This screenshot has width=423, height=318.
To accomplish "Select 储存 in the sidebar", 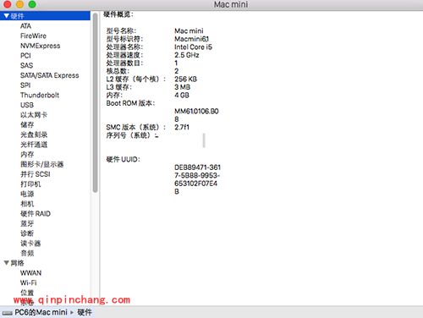I will tap(27, 124).
